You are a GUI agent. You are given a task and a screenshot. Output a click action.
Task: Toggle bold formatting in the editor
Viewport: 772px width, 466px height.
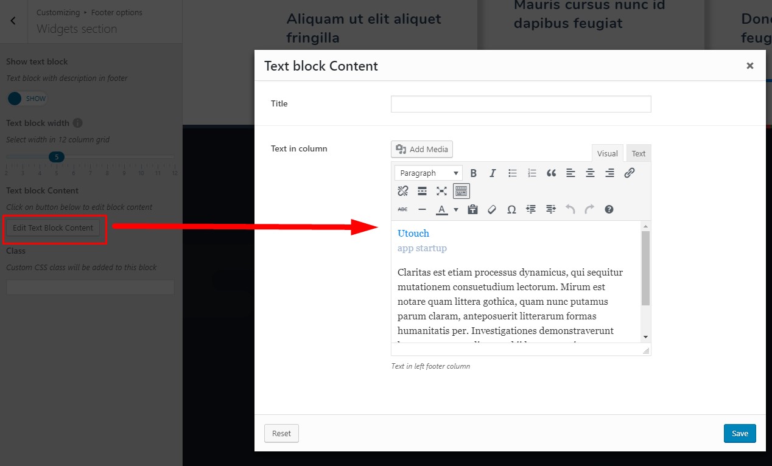point(474,173)
